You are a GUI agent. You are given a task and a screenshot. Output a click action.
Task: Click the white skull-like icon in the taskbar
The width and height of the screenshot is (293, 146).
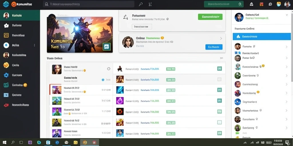tap(66, 143)
